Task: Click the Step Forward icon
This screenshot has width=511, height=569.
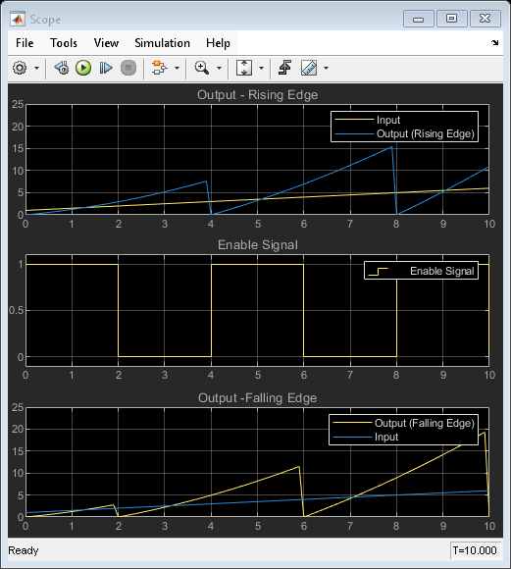Action: [106, 68]
